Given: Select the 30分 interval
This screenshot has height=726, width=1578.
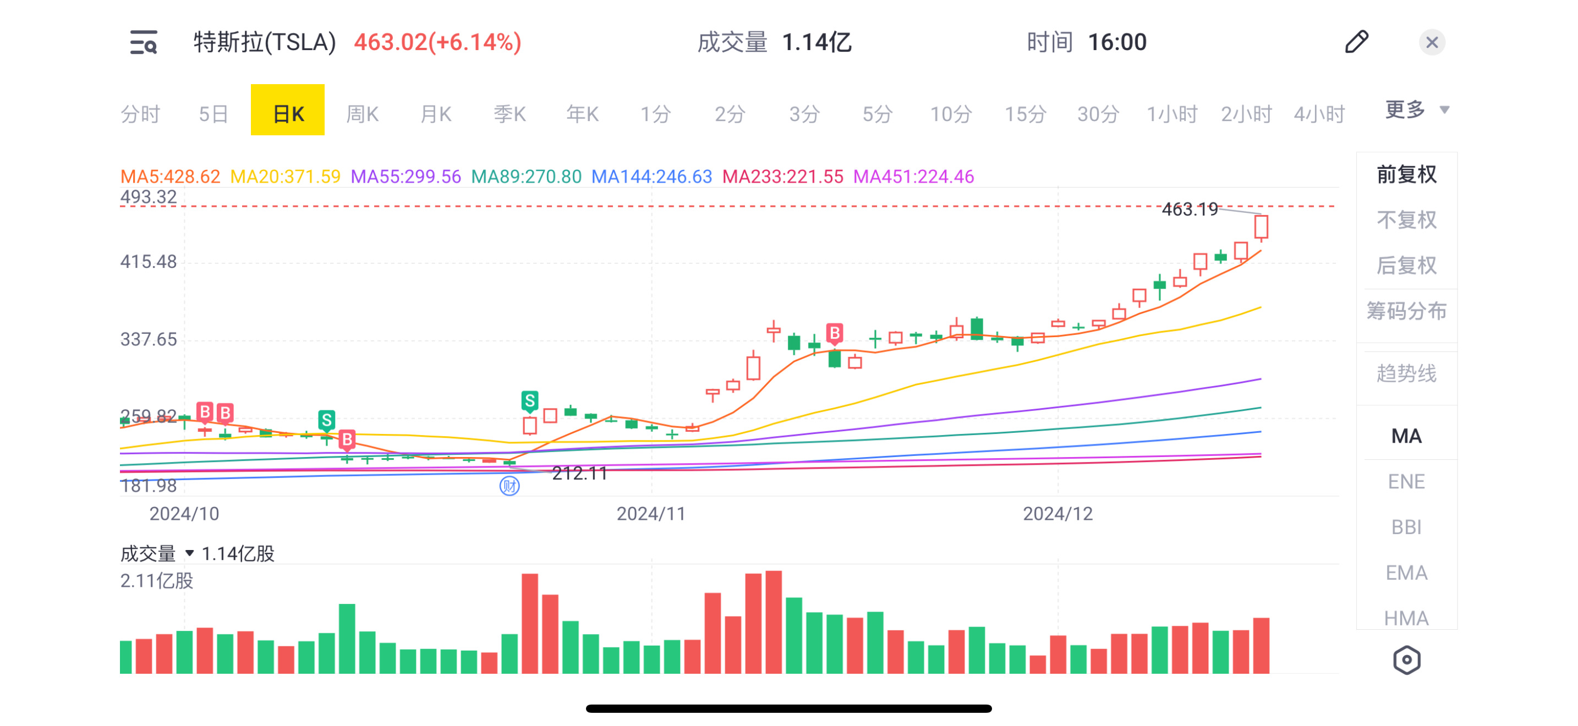Looking at the screenshot, I should pyautogui.click(x=1098, y=114).
